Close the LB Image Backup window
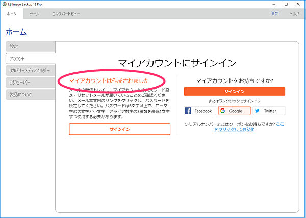The height and width of the screenshot is (218, 306). pyautogui.click(x=298, y=4)
